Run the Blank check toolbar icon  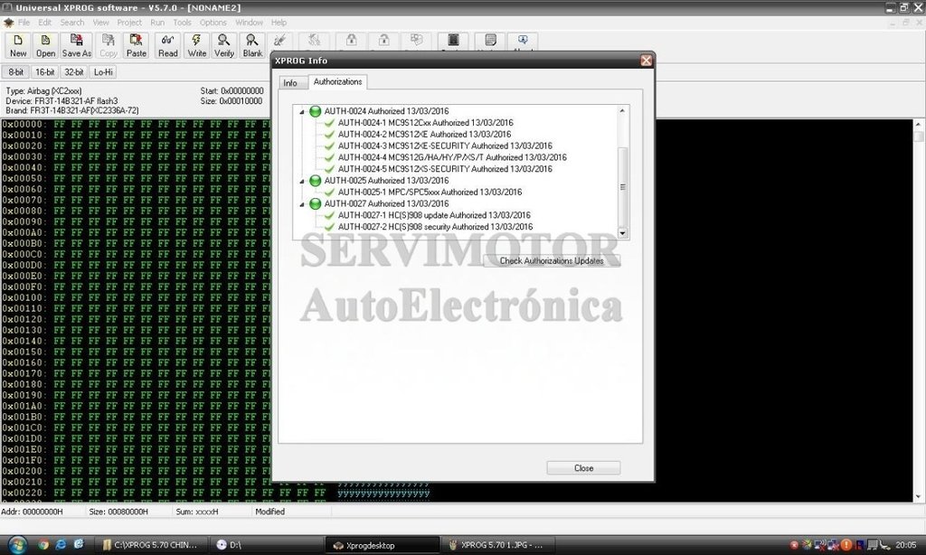point(252,46)
